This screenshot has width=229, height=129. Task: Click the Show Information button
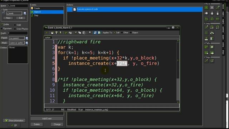tap(14, 120)
